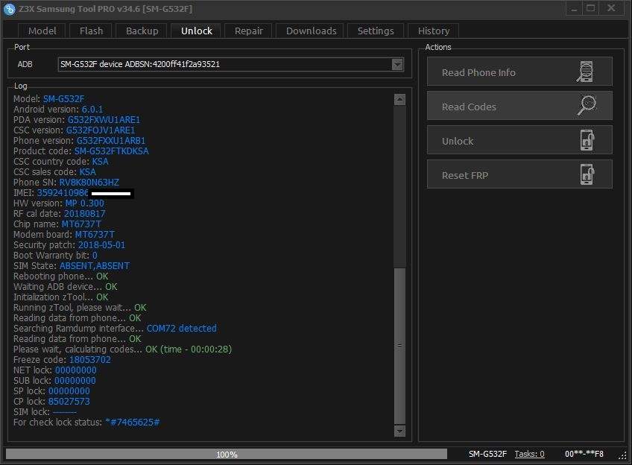This screenshot has height=465, width=632.
Task: Open the History tab
Action: click(x=433, y=31)
